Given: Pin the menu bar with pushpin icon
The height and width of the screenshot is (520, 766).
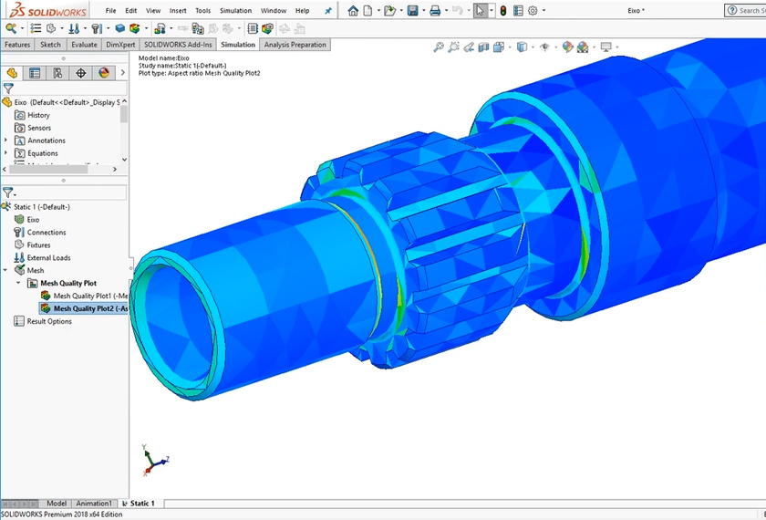Looking at the screenshot, I should click(328, 11).
